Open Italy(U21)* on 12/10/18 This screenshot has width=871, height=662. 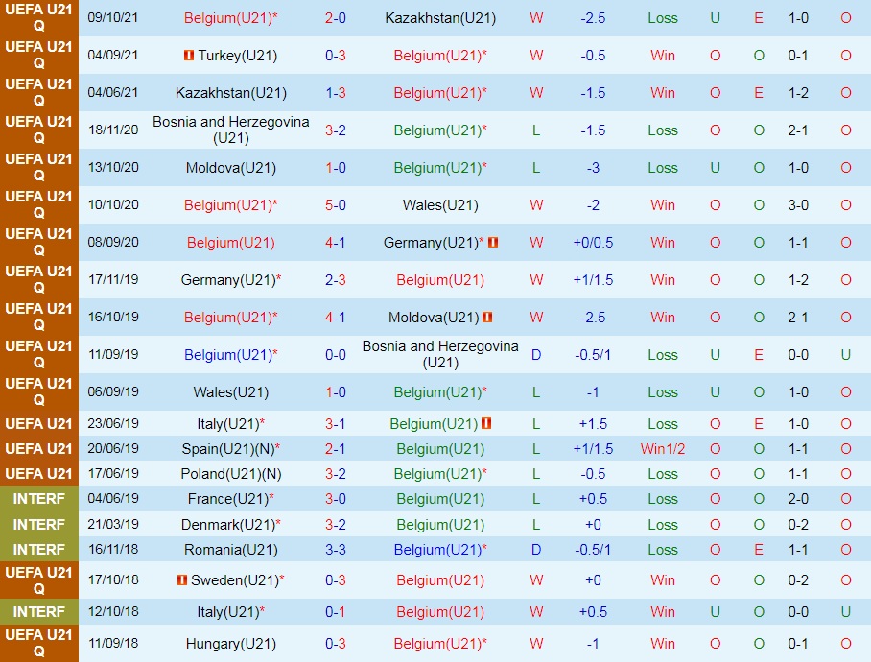click(x=231, y=612)
